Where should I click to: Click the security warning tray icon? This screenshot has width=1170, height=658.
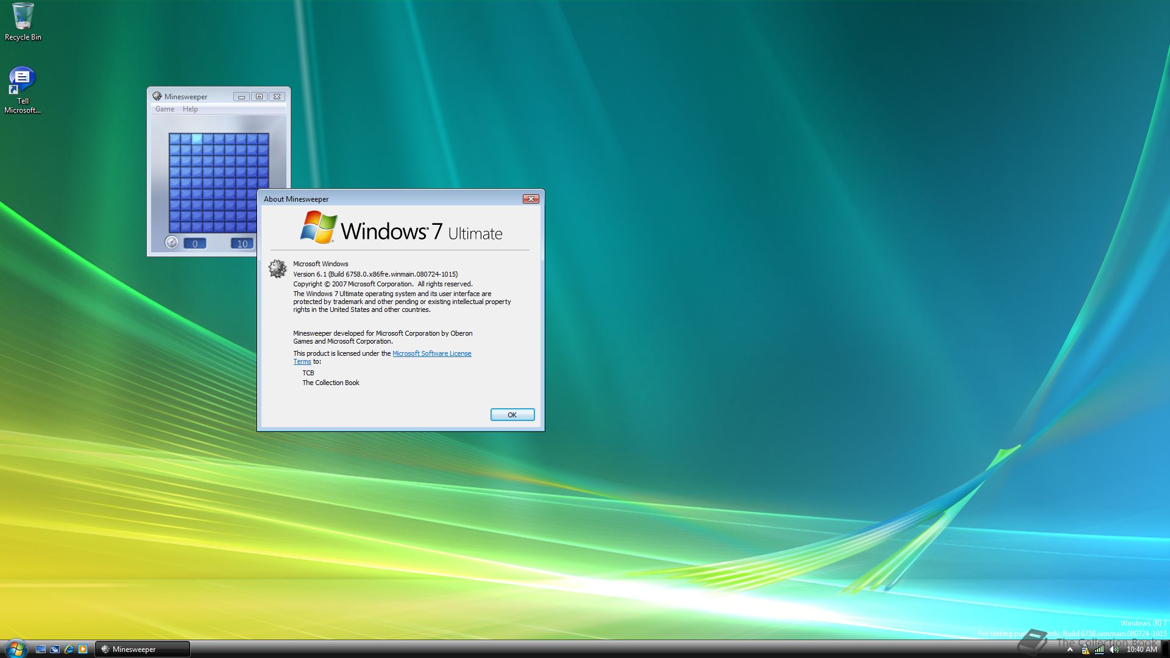[1085, 649]
